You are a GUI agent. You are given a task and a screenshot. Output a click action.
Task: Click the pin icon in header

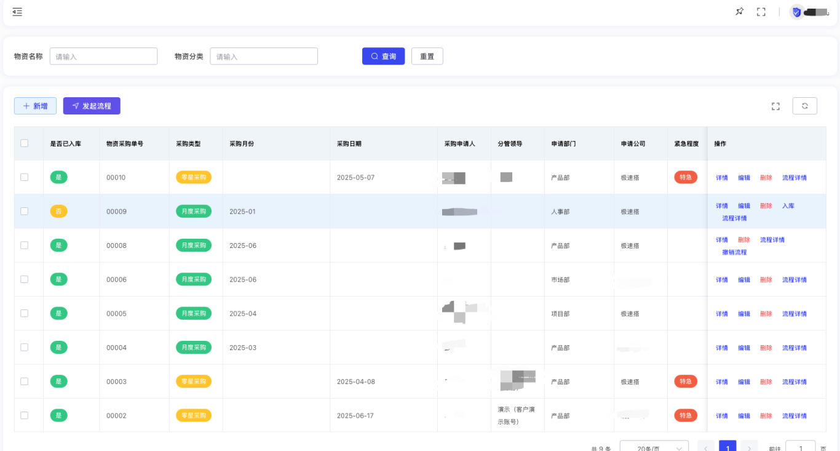740,12
